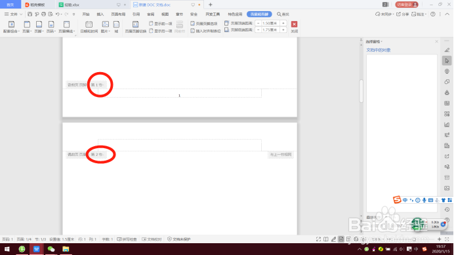Screen dimensions: 454x255
Task: Click the 同前节 same-as-previous button
Action: [180, 27]
